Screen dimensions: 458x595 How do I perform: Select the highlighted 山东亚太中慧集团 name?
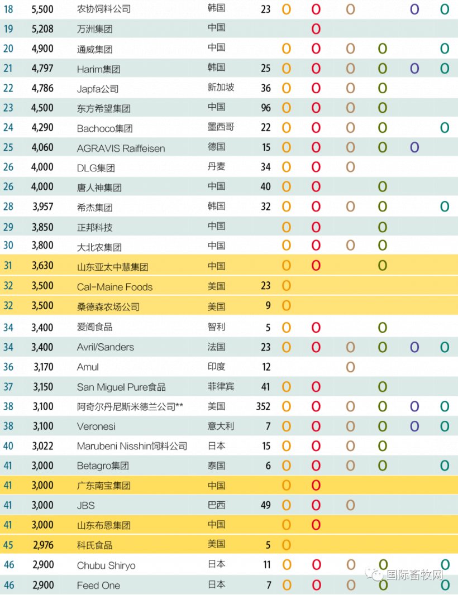pos(112,267)
